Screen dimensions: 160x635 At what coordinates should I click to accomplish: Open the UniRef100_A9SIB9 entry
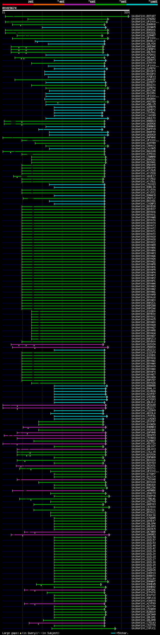click(143, 102)
